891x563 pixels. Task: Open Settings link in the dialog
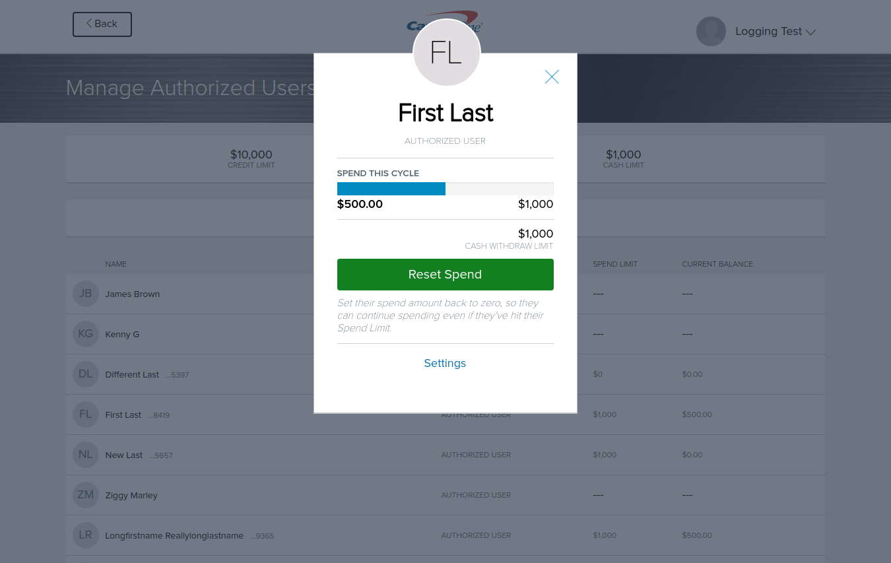[x=445, y=363]
